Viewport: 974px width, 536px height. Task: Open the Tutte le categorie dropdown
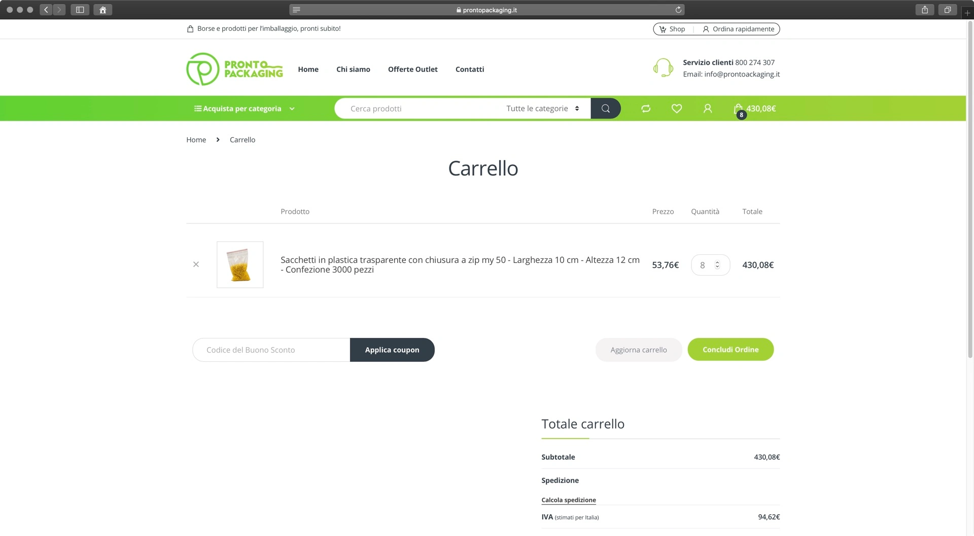pos(542,108)
